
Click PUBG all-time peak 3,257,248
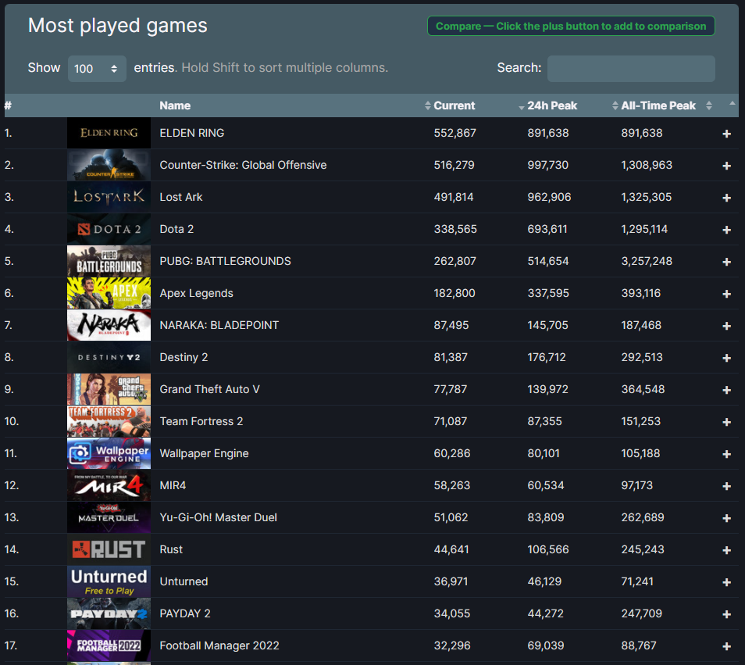click(x=647, y=261)
